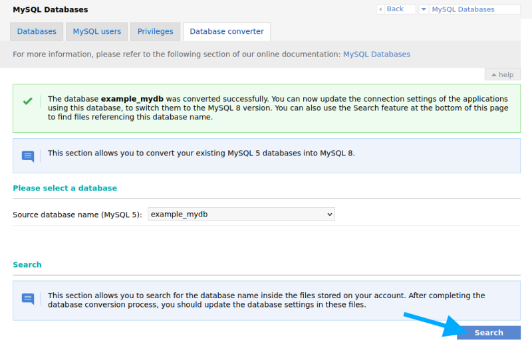
Task: Click the dropdown arrow beside MySQL Databases
Action: 424,9
